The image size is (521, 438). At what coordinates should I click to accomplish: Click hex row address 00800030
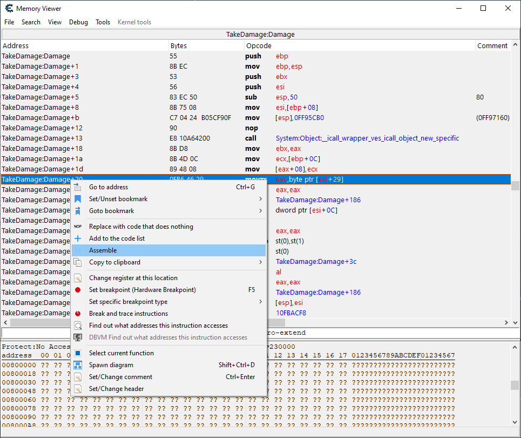tap(18, 382)
